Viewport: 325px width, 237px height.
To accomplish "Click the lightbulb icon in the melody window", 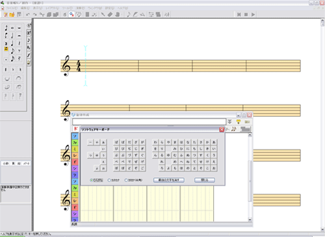I will pos(239,121).
